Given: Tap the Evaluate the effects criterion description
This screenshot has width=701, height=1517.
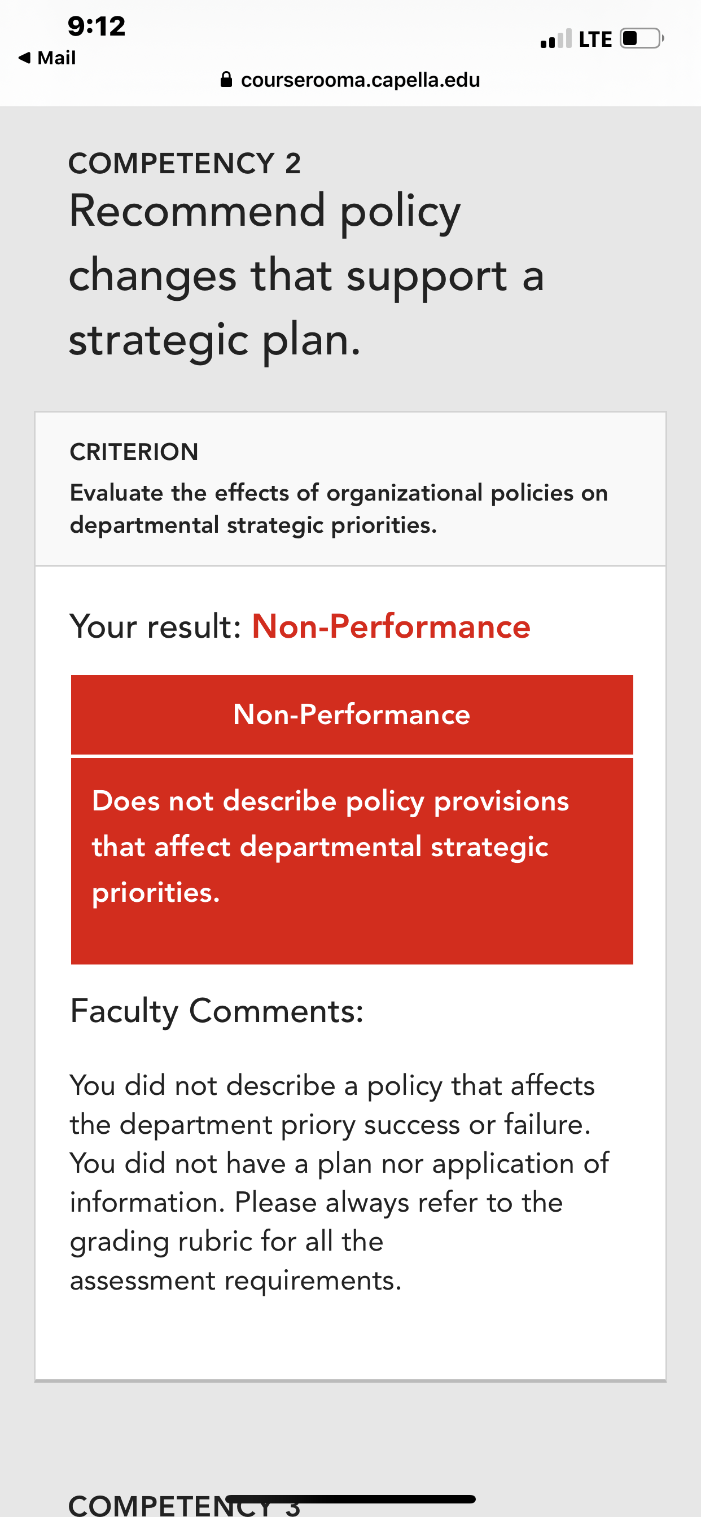Looking at the screenshot, I should tap(339, 509).
